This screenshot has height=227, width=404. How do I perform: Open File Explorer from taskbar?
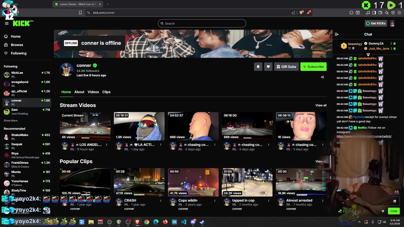[x=91, y=222]
